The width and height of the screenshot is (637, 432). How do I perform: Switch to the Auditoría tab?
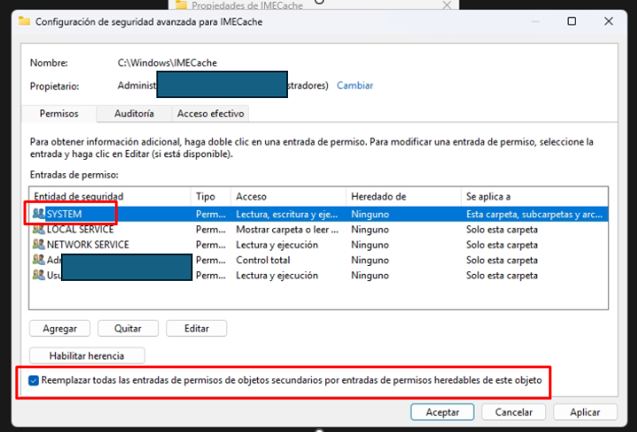tap(133, 114)
